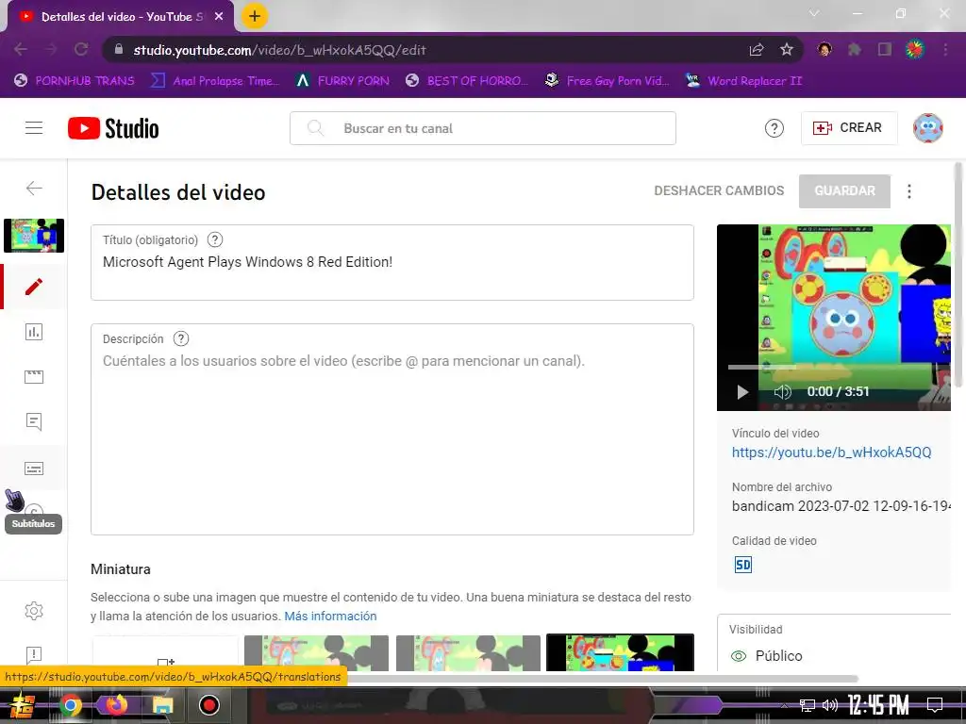966x724 pixels.
Task: Play the video preview
Action: click(x=742, y=392)
